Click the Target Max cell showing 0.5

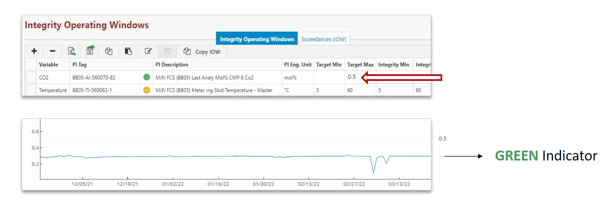coord(351,77)
